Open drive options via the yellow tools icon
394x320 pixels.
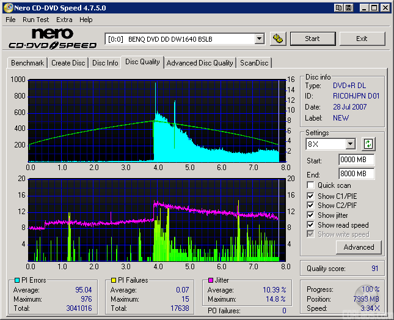pos(277,39)
